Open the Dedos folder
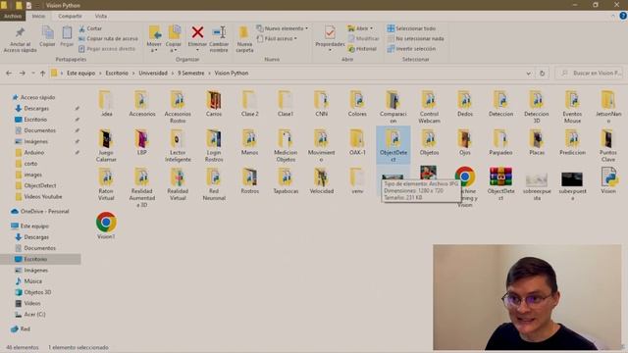This screenshot has width=628, height=353. pos(464,103)
